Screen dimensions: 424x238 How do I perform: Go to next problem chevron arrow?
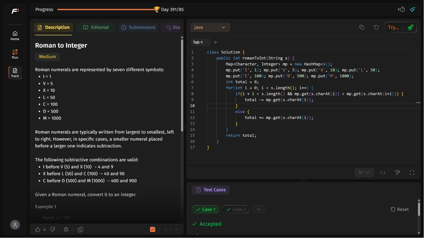[x=176, y=229]
